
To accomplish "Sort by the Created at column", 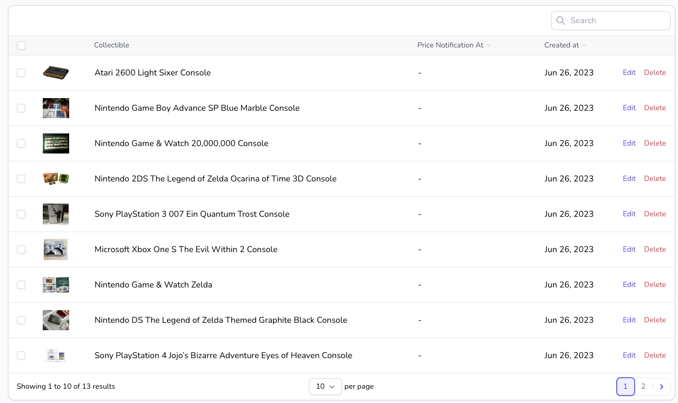I will [x=565, y=45].
